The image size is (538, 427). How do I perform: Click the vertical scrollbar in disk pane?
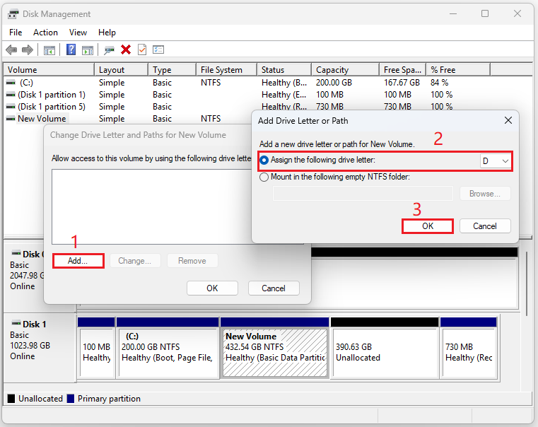click(527, 283)
